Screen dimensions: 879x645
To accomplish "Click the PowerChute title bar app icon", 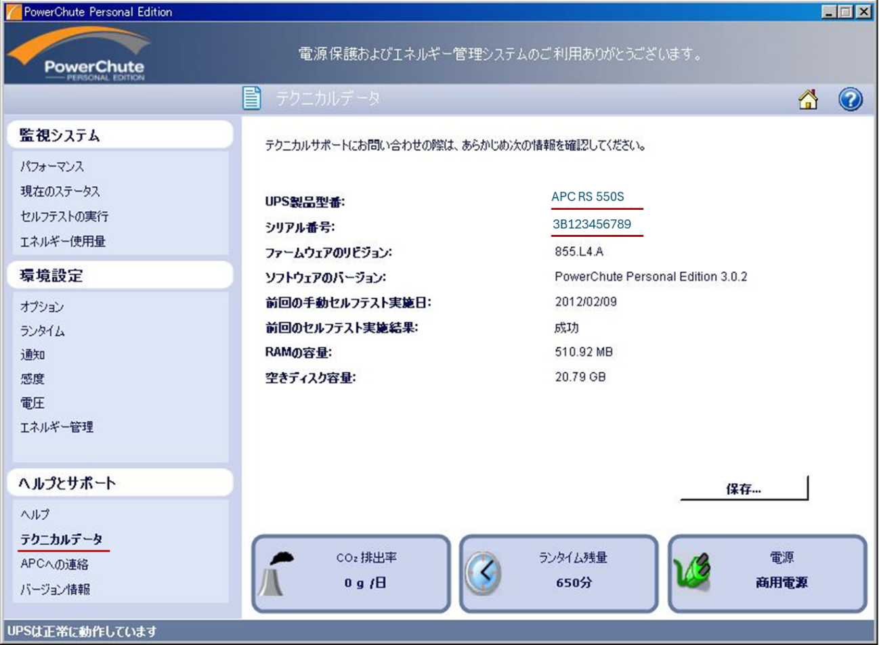I will point(13,12).
